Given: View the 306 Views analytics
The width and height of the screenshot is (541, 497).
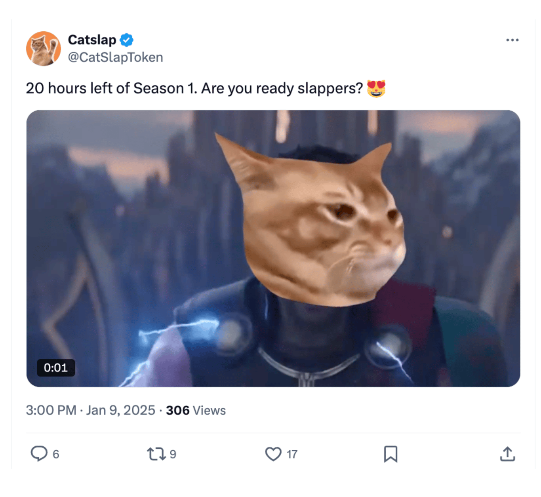Looking at the screenshot, I should (196, 410).
